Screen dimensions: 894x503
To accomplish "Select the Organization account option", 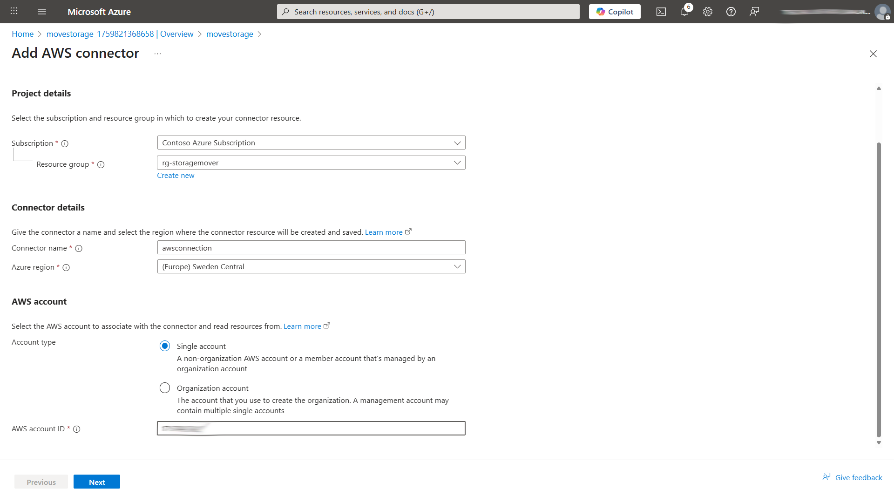I will click(165, 387).
